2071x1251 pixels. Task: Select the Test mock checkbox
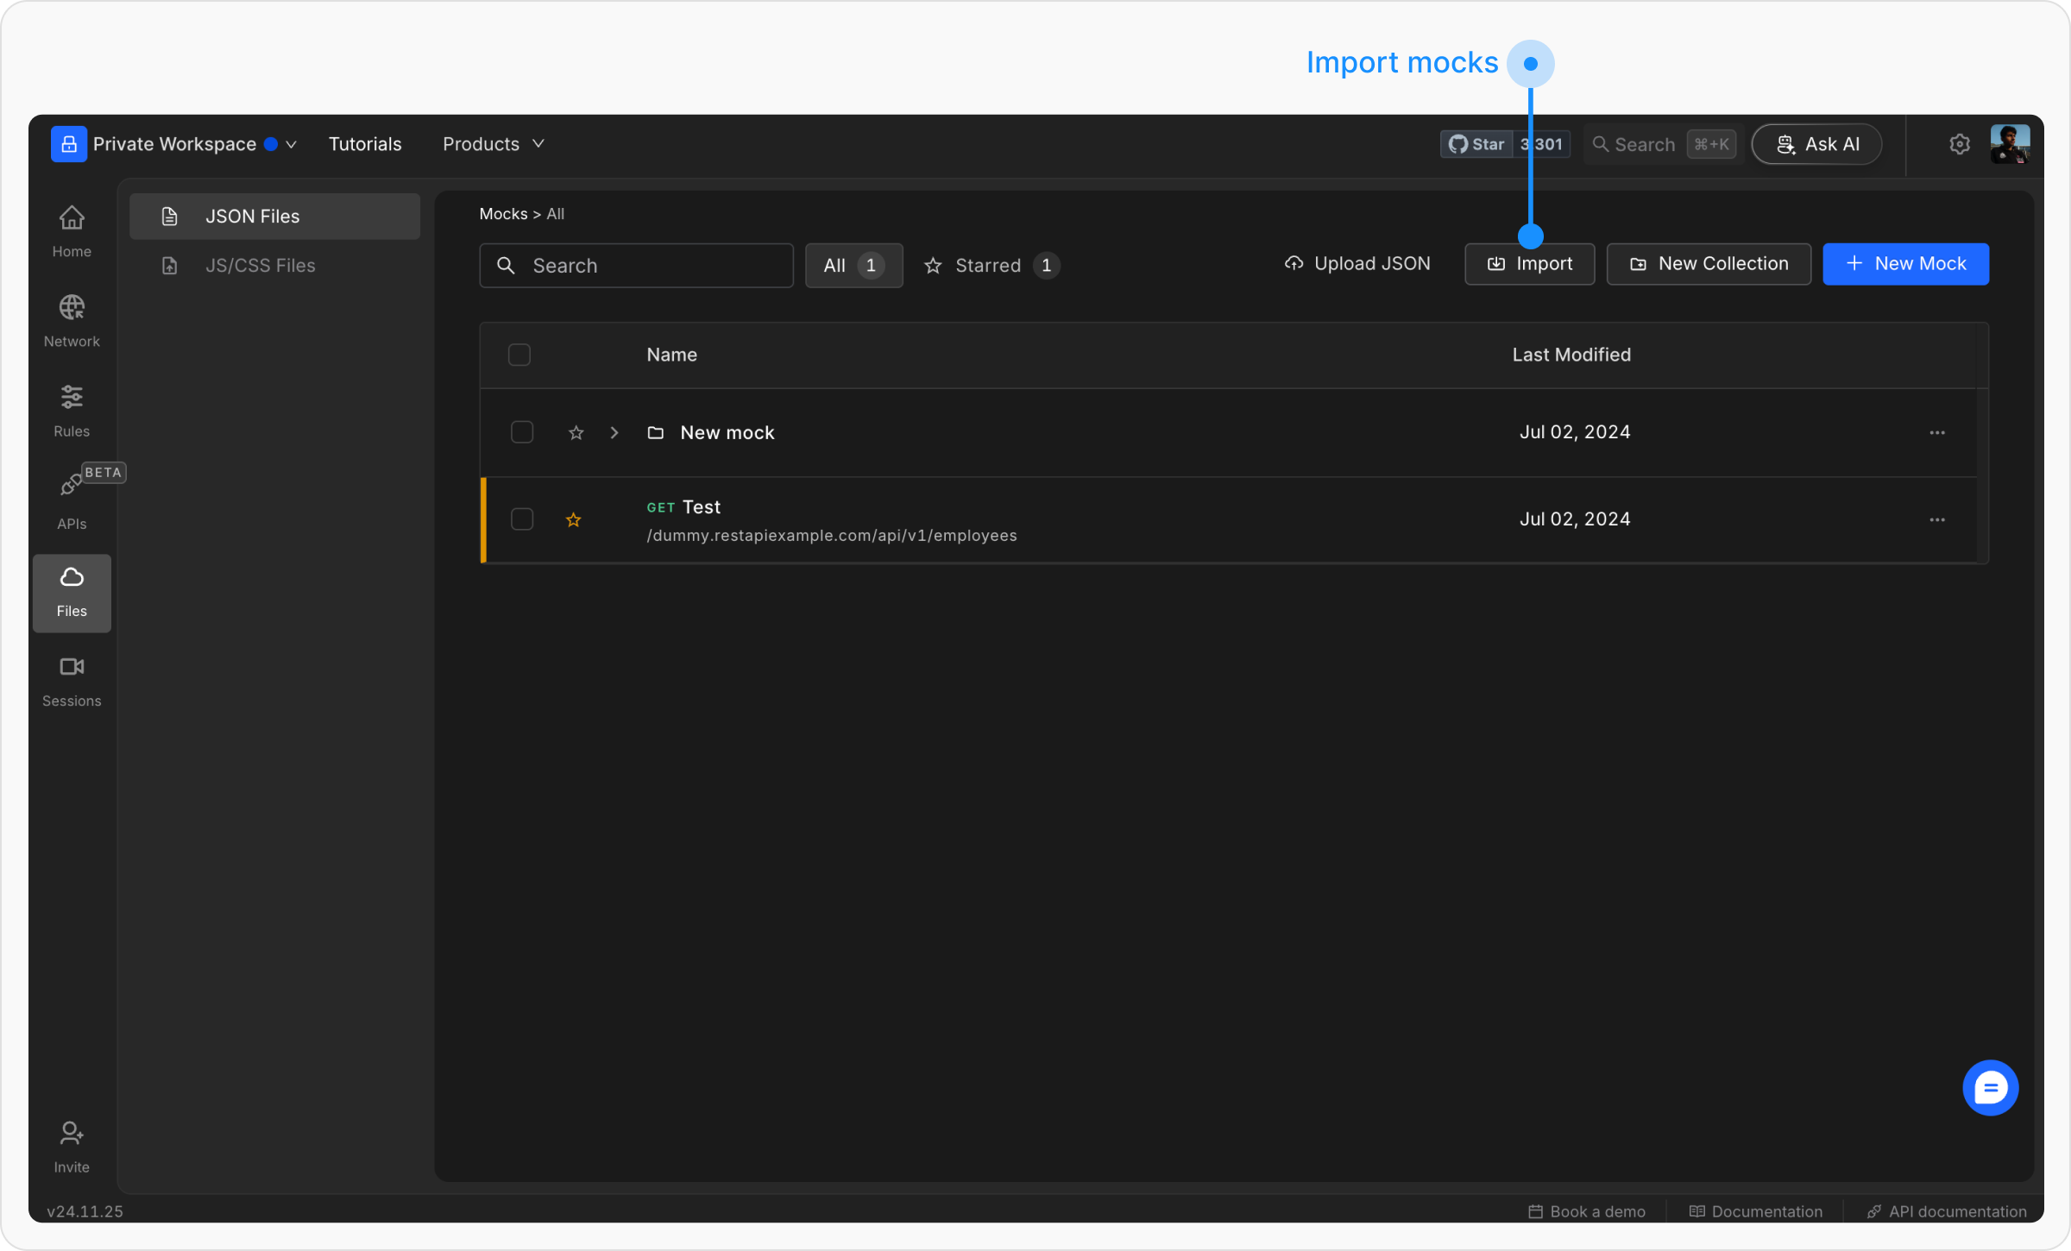pos(522,519)
